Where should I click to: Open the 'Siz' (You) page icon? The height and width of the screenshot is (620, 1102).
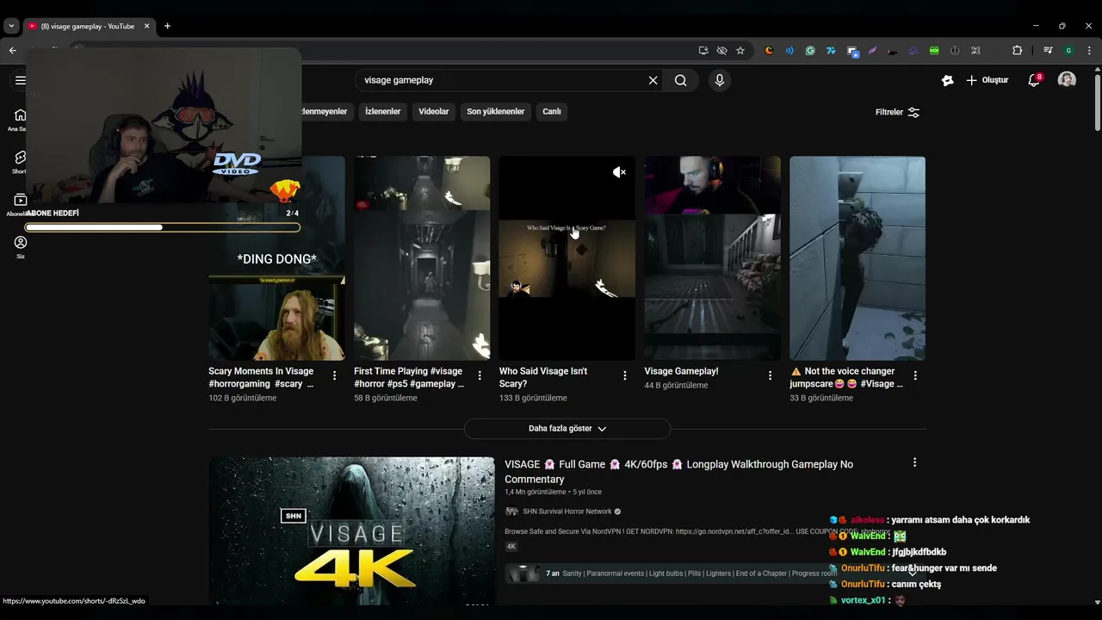point(20,243)
